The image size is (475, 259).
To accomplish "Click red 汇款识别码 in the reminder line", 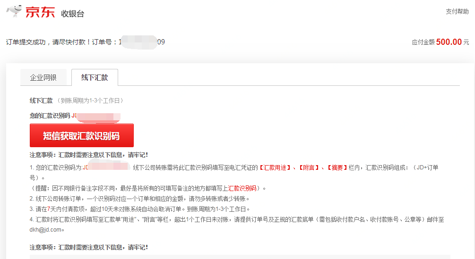I will [x=242, y=188].
